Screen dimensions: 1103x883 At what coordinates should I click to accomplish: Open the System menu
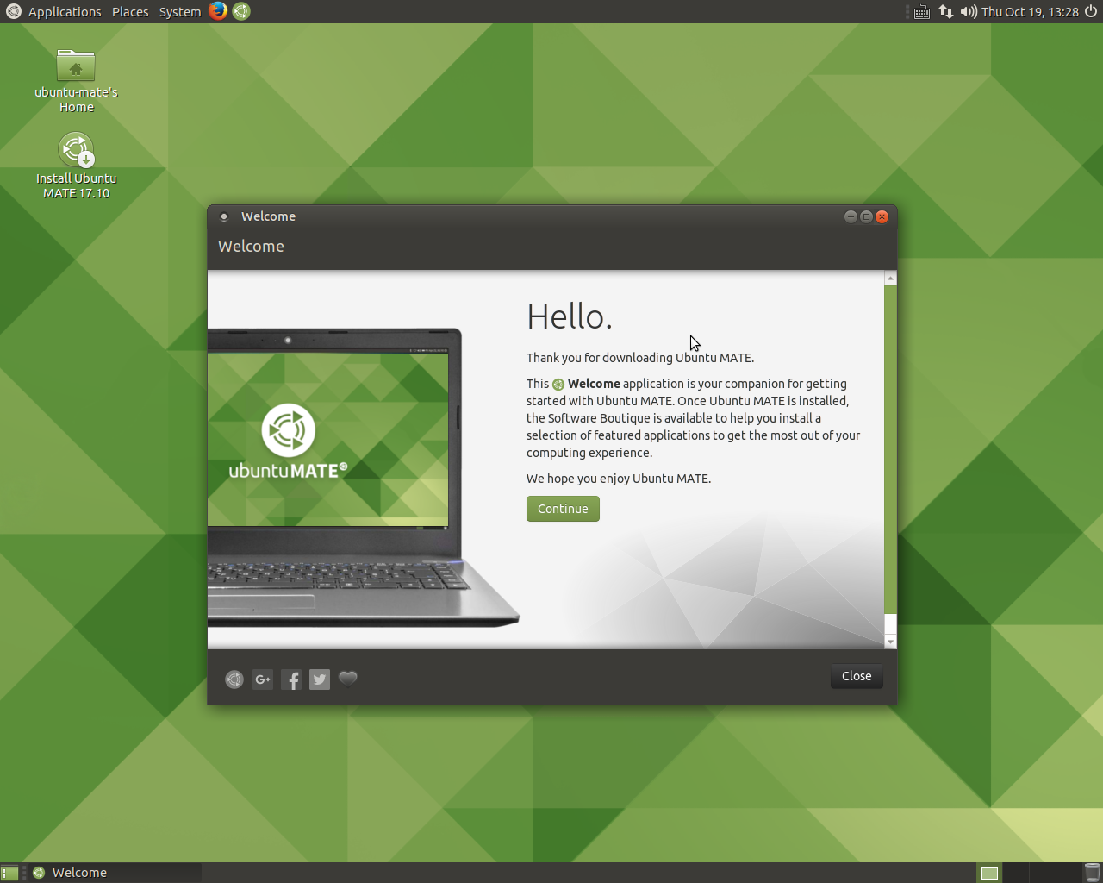[180, 12]
